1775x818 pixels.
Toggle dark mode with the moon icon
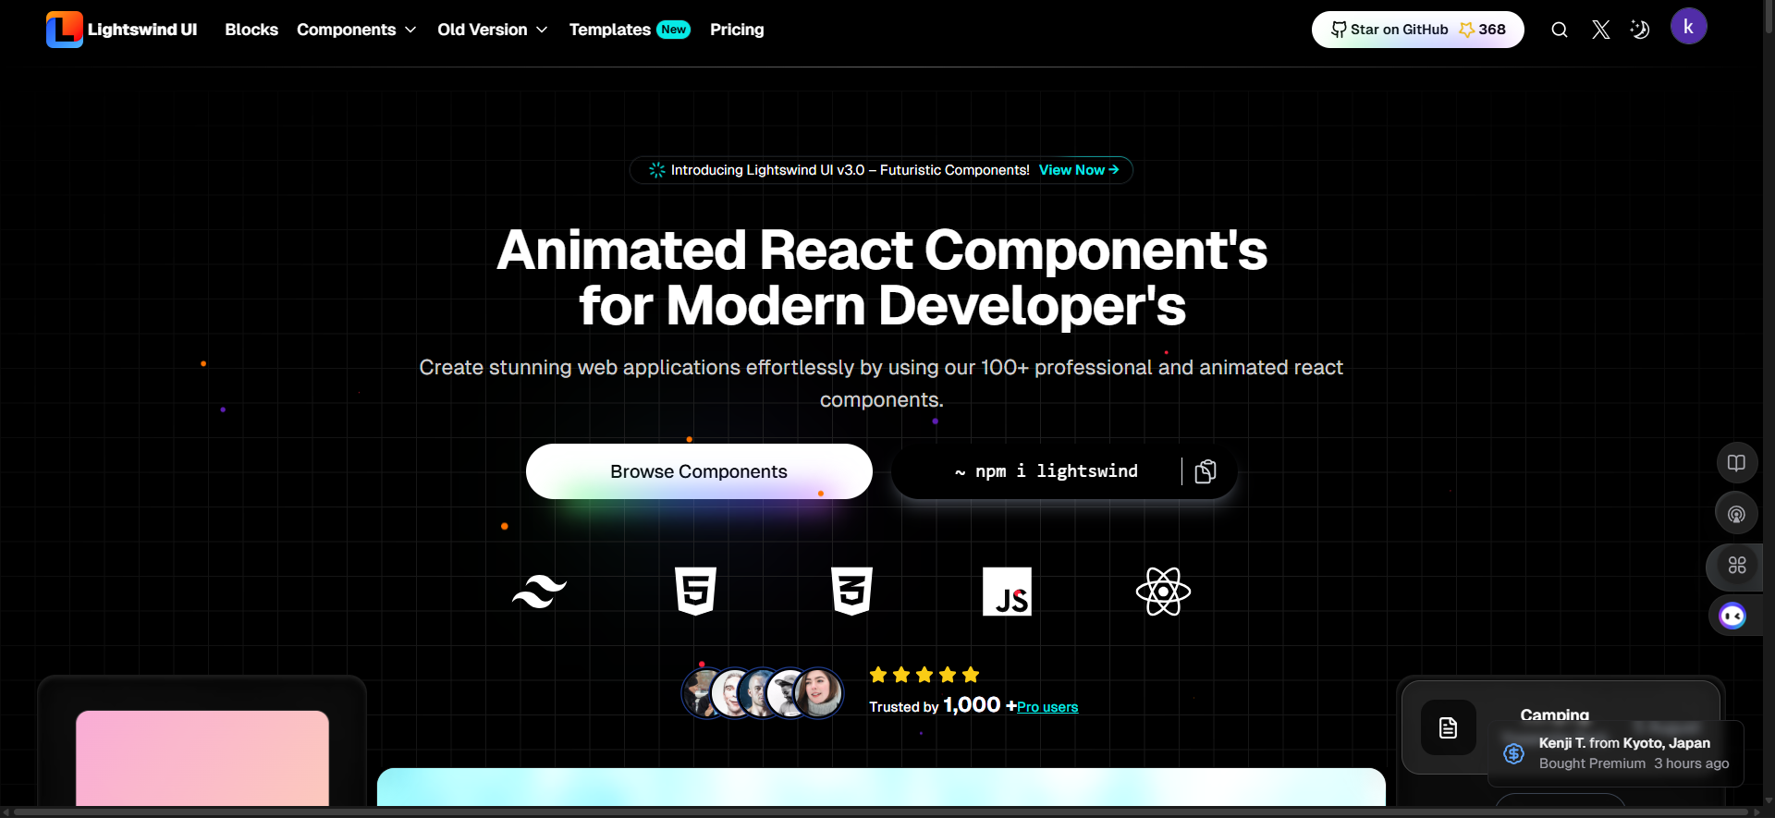point(1639,30)
